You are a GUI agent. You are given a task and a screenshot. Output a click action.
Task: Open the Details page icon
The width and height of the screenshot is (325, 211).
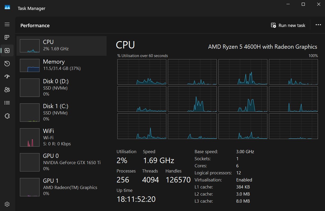coord(7,103)
